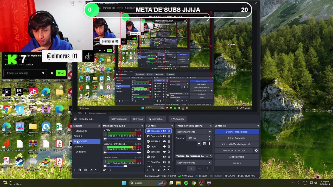Open Spotify from the taskbar
333x187 pixels.
[x=186, y=183]
